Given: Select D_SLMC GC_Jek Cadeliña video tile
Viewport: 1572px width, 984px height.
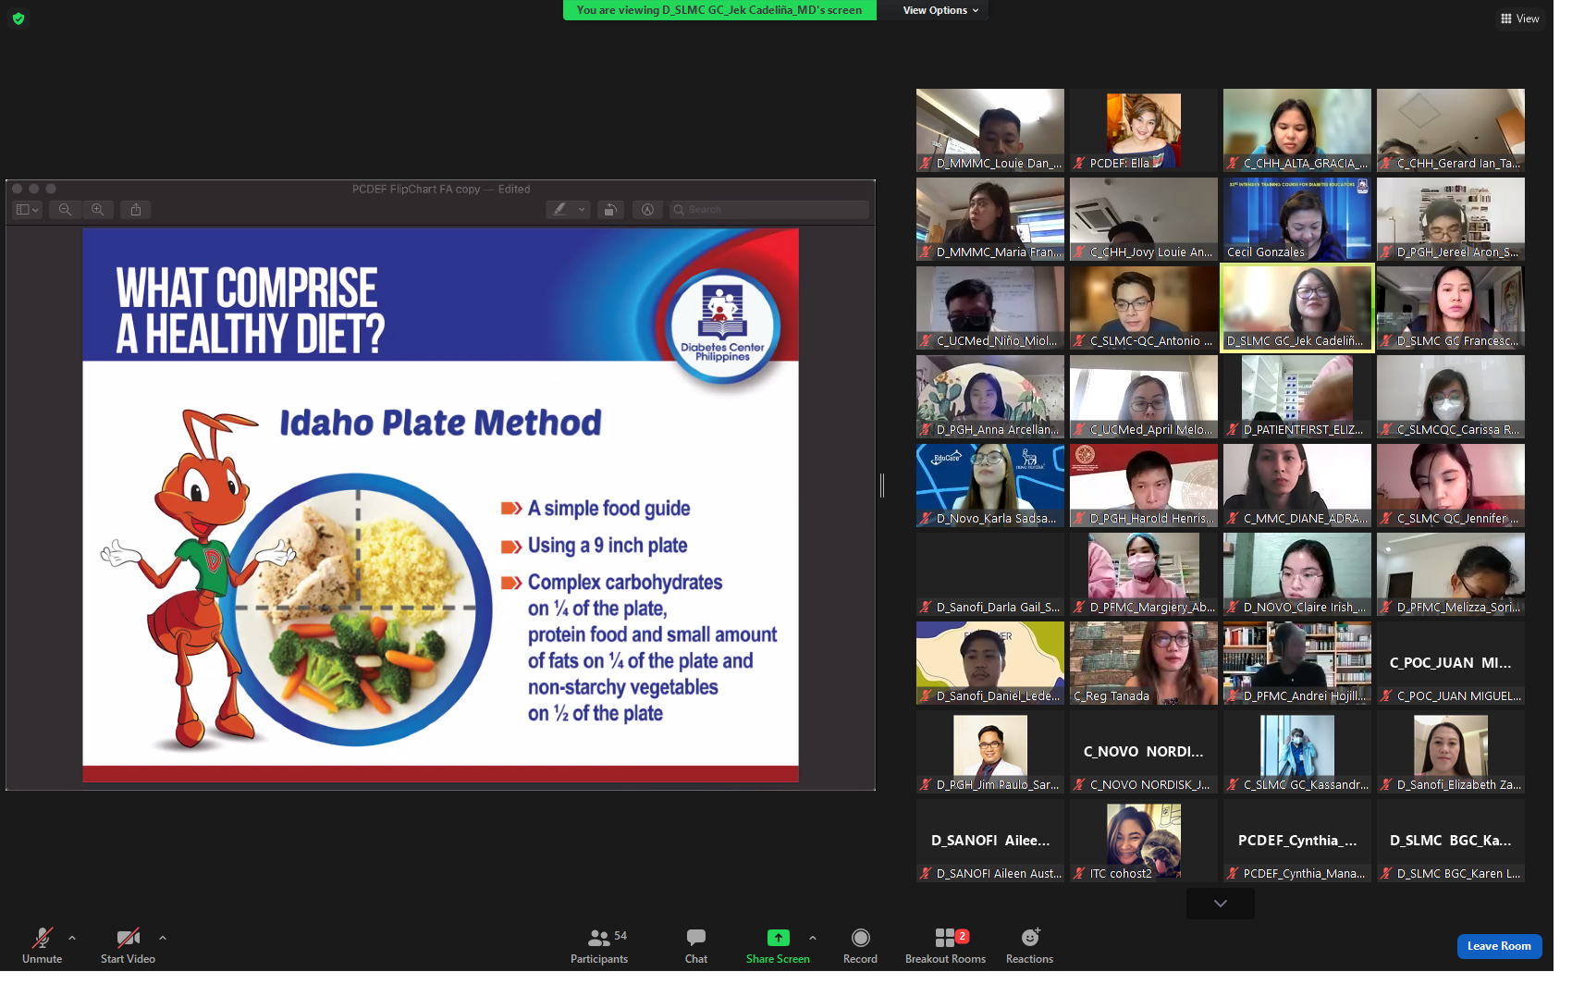Looking at the screenshot, I should coord(1296,308).
